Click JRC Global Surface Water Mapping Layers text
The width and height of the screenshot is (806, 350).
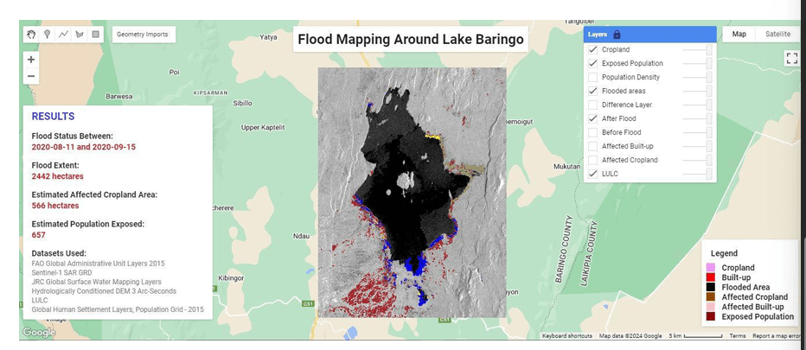pos(97,282)
